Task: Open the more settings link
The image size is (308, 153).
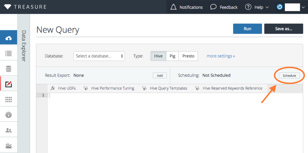Action: click(x=221, y=56)
